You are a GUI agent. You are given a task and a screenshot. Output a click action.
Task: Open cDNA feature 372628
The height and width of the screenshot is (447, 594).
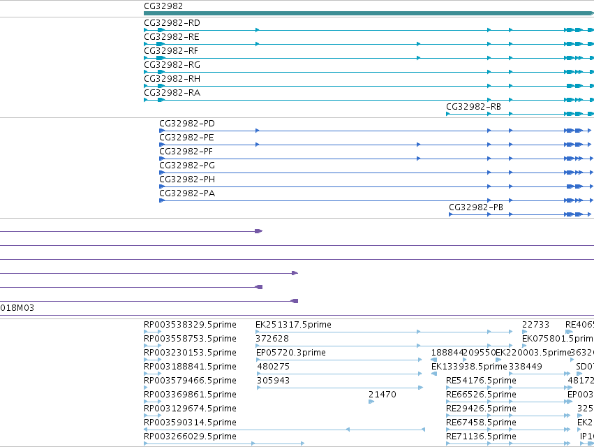click(x=272, y=339)
